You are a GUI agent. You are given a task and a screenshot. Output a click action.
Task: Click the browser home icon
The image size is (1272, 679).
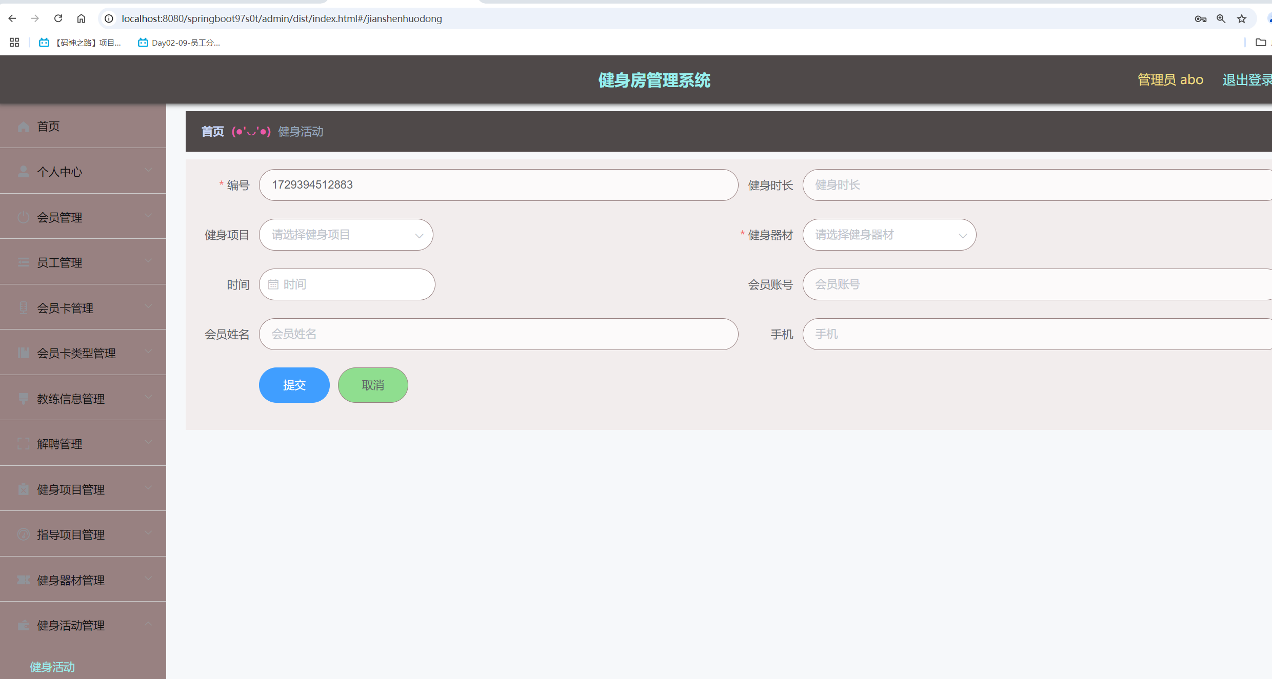[81, 18]
